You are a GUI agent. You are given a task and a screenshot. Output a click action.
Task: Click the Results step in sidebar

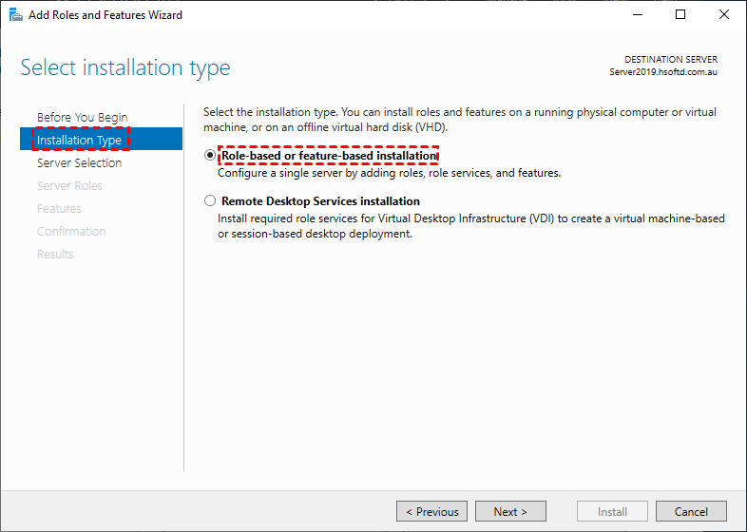(55, 255)
